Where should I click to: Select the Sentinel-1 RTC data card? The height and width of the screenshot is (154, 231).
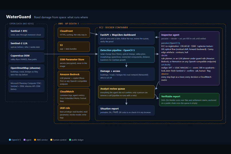click(x=26, y=33)
